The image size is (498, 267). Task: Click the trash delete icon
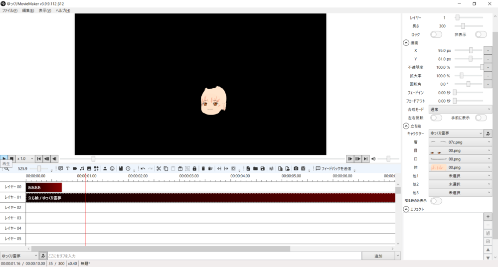click(203, 169)
